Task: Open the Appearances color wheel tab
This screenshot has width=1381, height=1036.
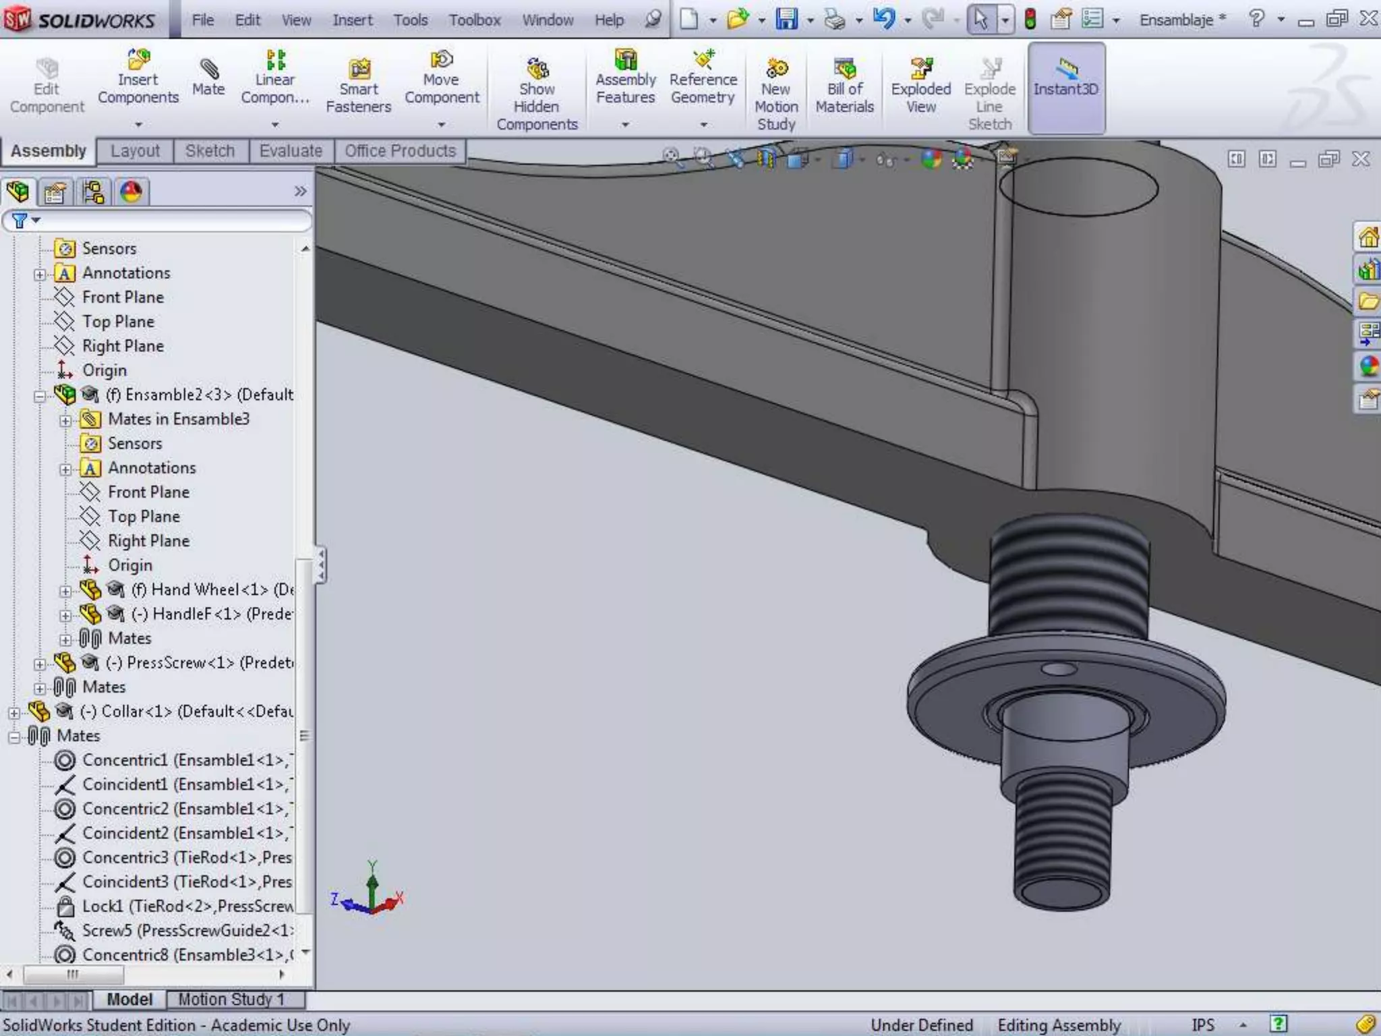Action: point(131,193)
